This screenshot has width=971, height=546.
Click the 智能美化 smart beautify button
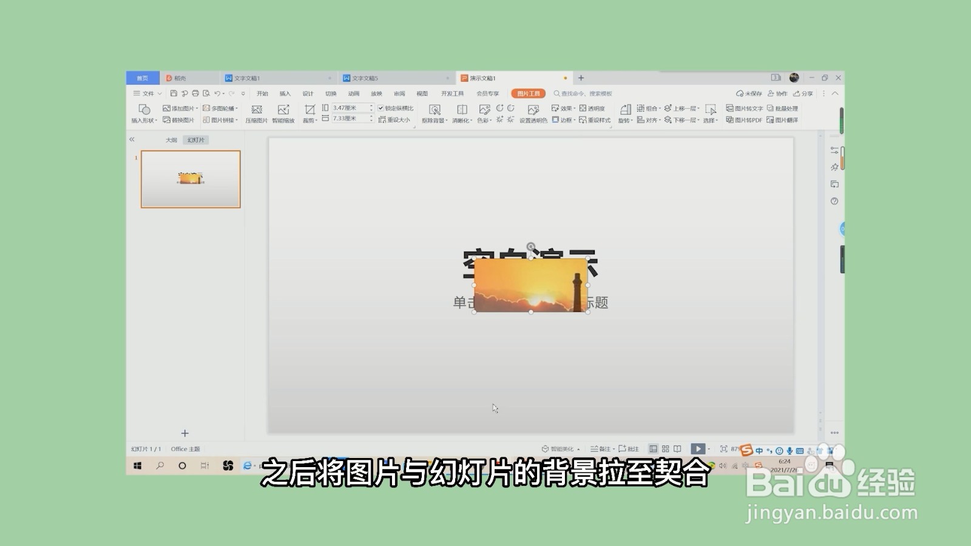pyautogui.click(x=561, y=449)
